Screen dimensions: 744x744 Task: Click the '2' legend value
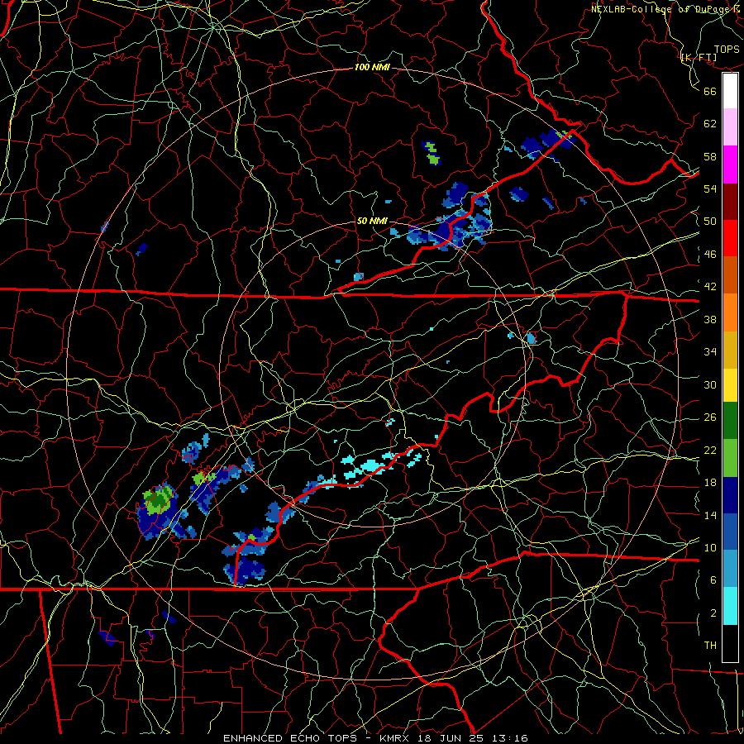pos(713,613)
